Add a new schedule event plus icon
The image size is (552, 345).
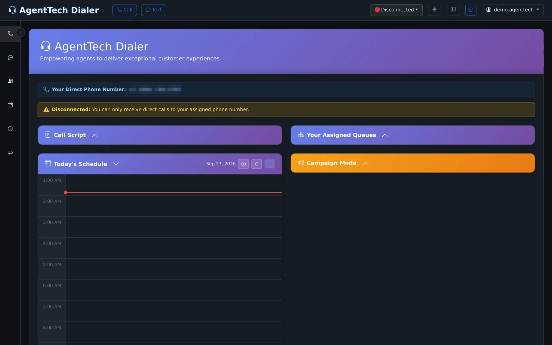(244, 164)
